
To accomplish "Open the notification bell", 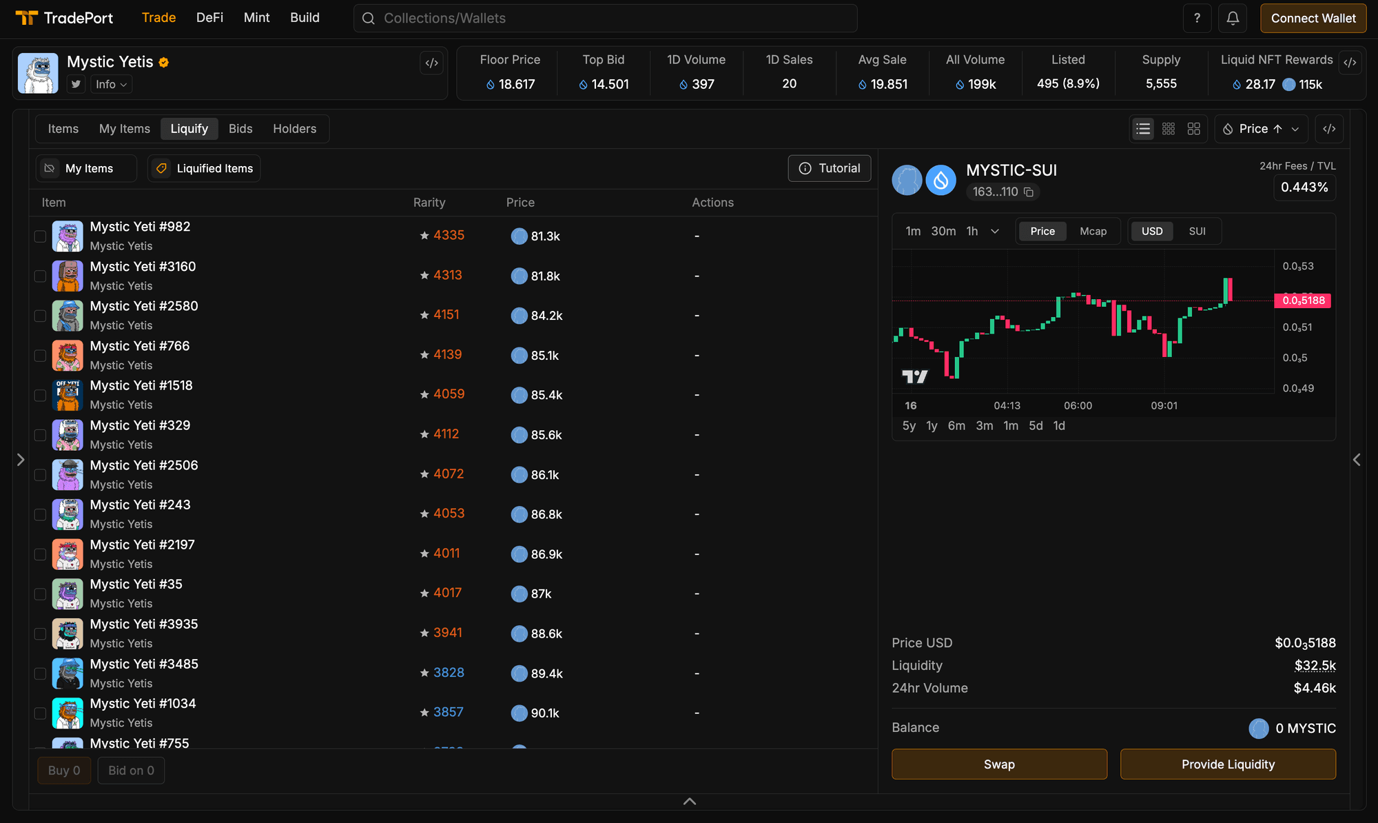I will 1233,18.
